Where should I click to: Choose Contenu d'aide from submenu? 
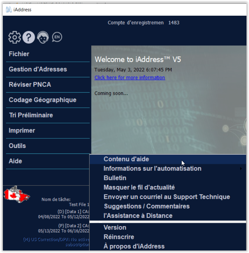click(168, 159)
